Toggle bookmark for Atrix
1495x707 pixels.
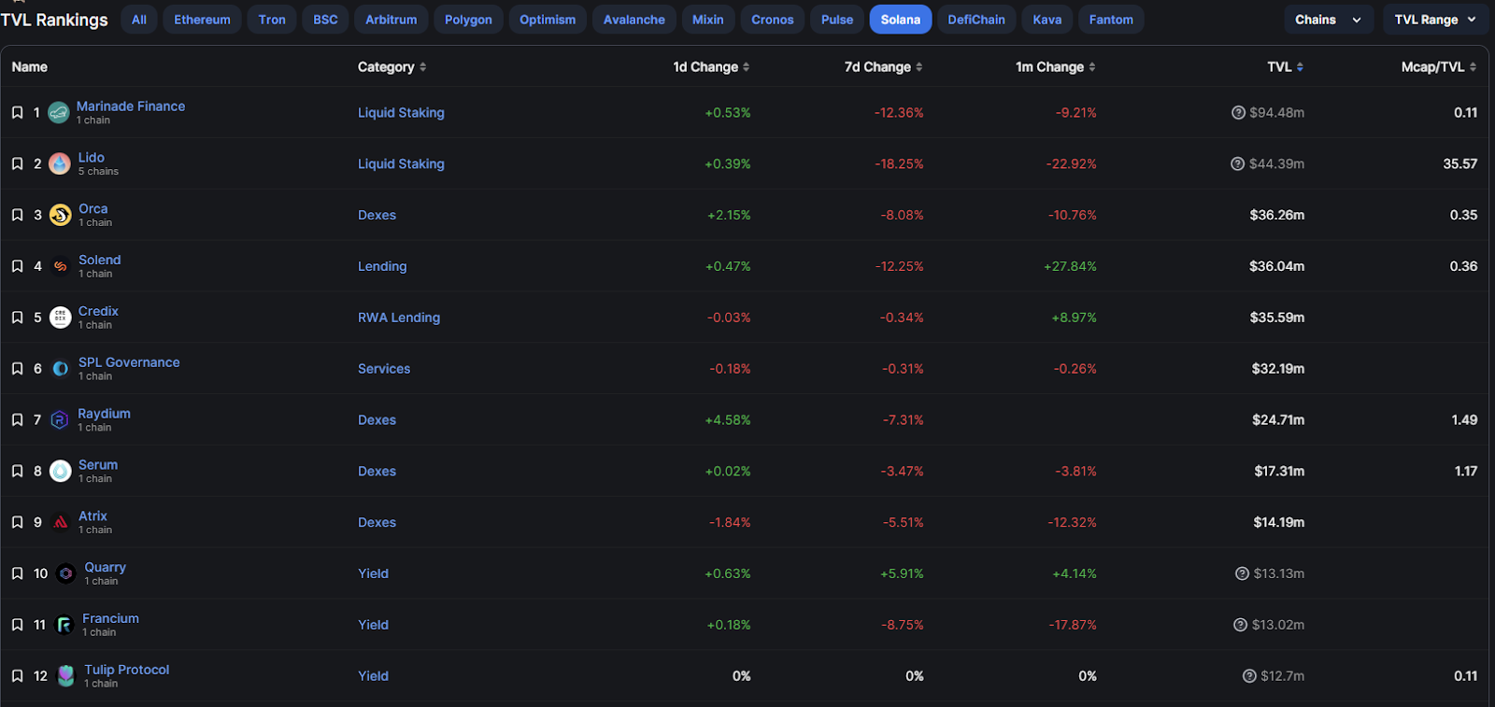click(x=17, y=523)
